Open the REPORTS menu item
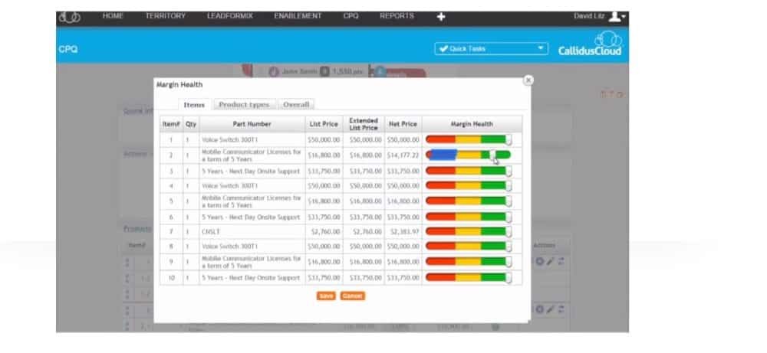The image size is (767, 353). click(397, 16)
